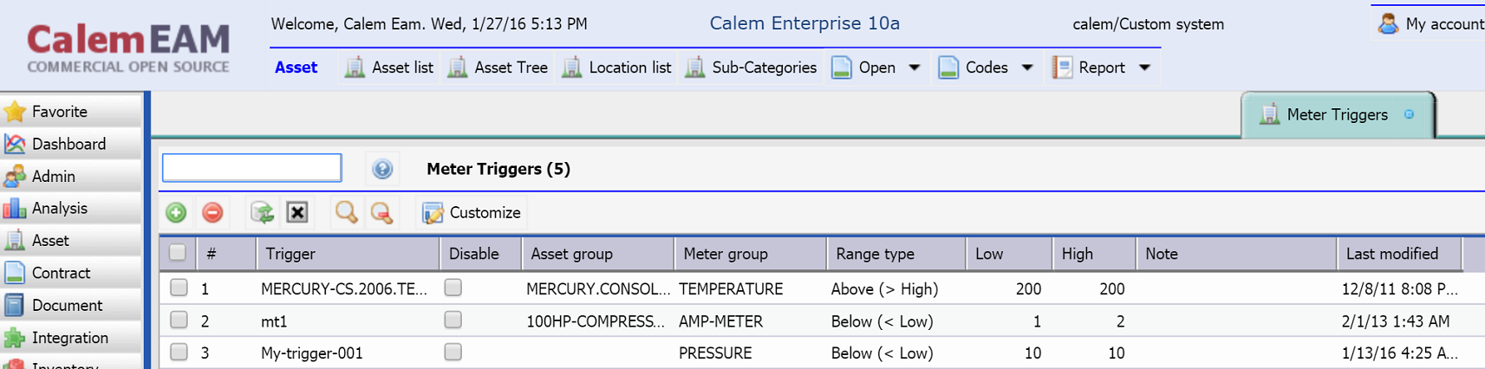Click trigger name My-trigger-001
Viewport: 1485px width, 369px height.
coord(312,353)
